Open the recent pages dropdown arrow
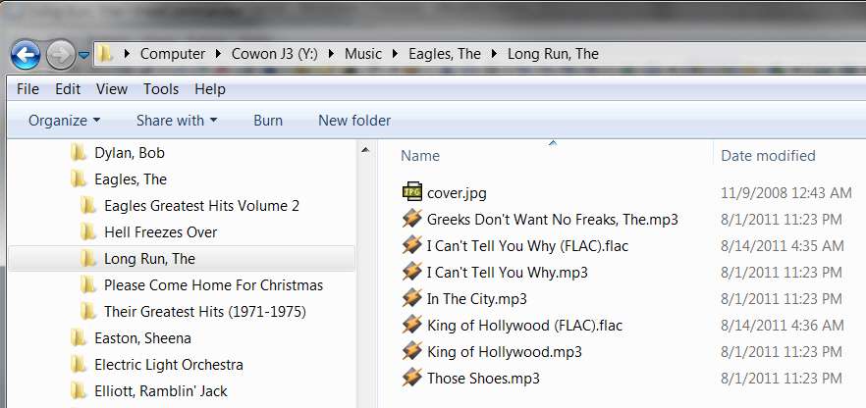866x408 pixels. (83, 55)
